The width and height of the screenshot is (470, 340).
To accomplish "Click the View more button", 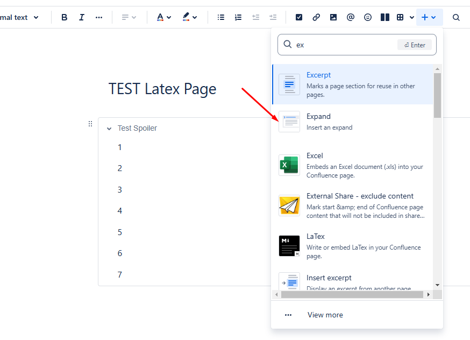I will 325,315.
